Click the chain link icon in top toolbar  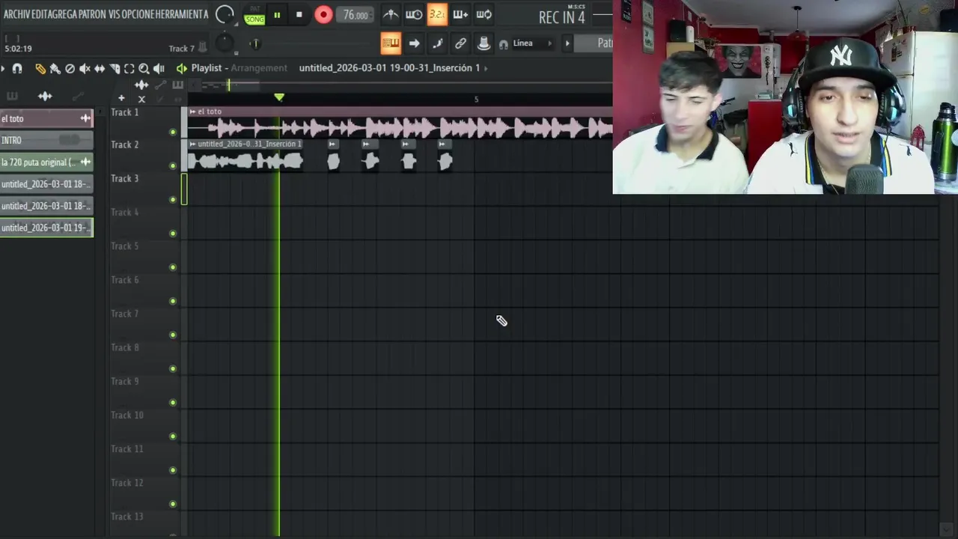point(460,43)
